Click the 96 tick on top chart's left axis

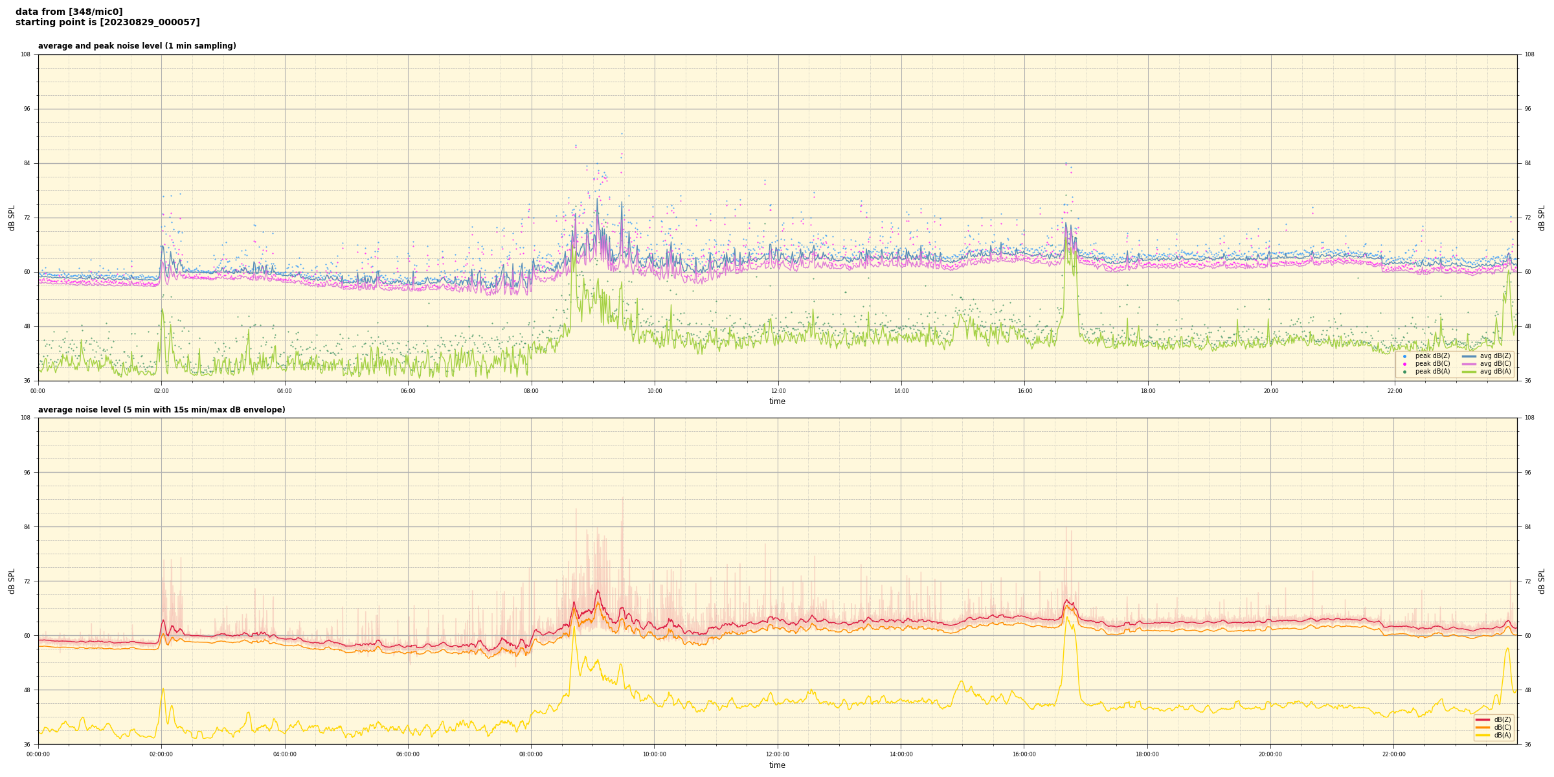27,109
